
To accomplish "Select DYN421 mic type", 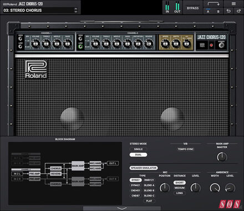I will pyautogui.click(x=135, y=185).
